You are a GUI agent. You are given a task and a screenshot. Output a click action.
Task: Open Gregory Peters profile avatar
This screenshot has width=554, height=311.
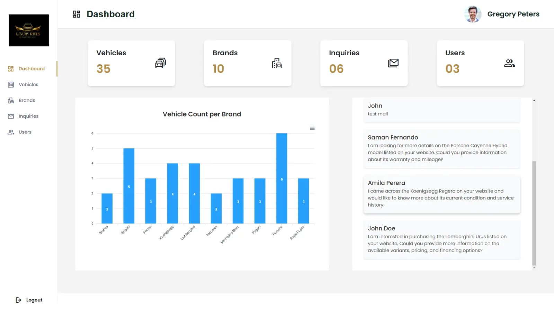click(473, 14)
